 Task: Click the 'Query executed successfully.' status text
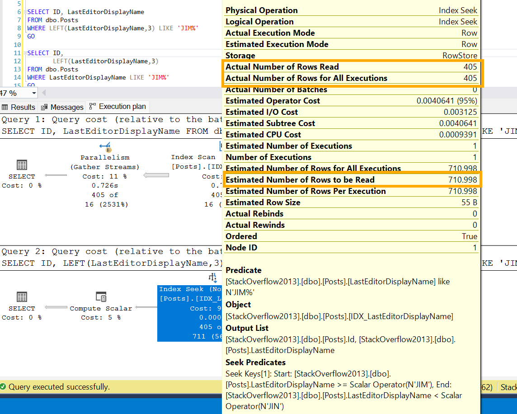(59, 387)
